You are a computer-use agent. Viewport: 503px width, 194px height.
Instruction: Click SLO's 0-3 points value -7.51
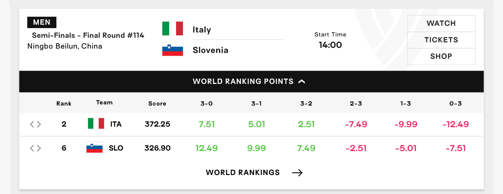(456, 148)
